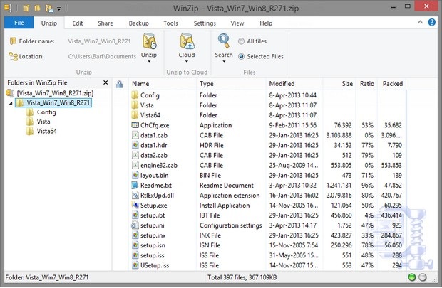Click the Config folder icon in file list
Image resolution: width=442 pixels, height=288 pixels.
point(135,95)
